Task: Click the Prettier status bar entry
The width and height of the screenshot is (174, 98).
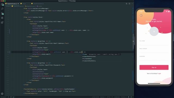Action: (x=124, y=97)
